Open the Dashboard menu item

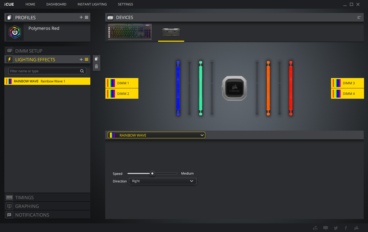click(56, 4)
